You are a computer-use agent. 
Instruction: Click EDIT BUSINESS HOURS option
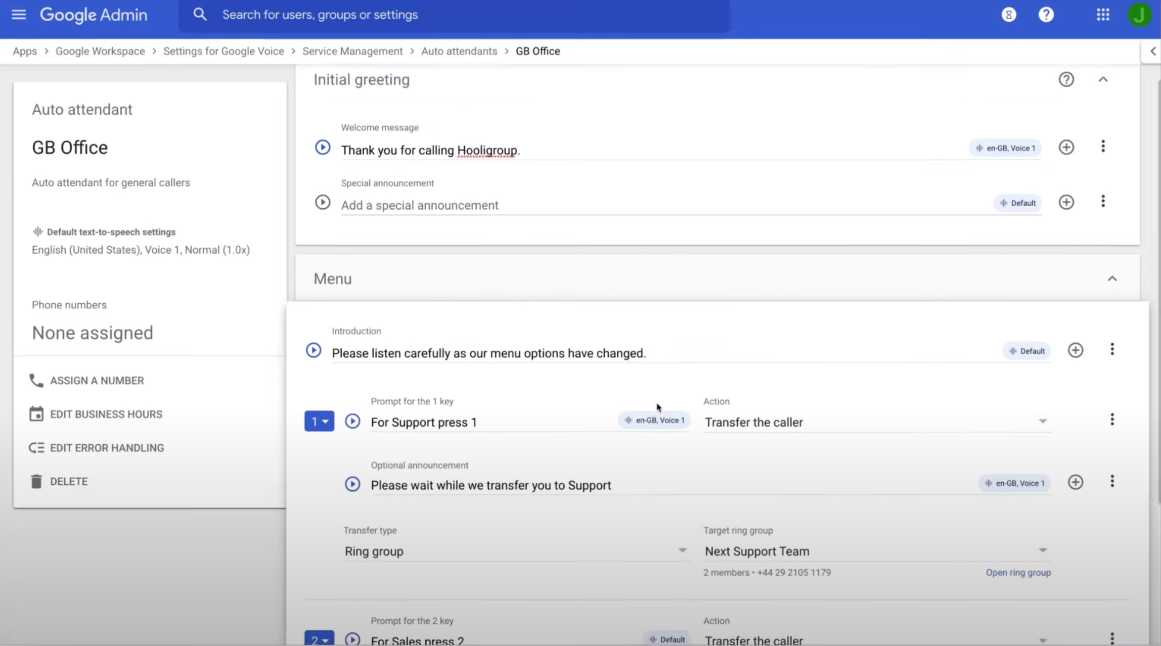click(107, 413)
